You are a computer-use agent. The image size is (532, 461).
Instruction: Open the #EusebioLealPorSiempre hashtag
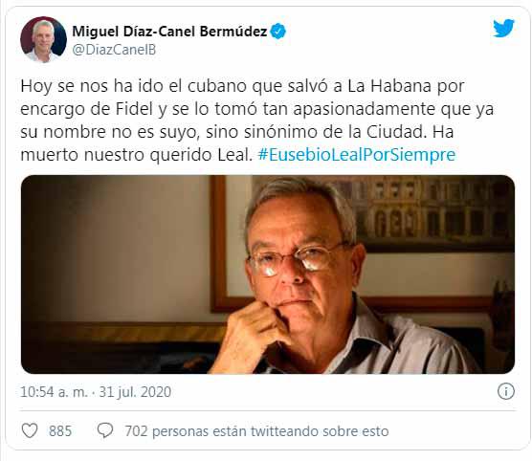click(x=357, y=155)
